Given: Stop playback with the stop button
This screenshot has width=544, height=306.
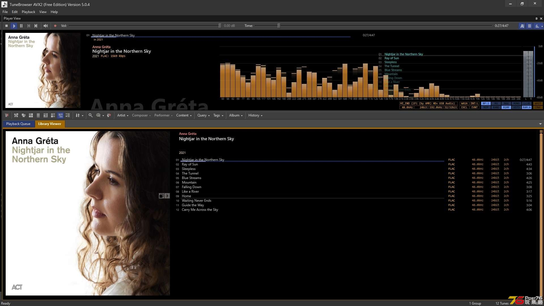Looking at the screenshot, I should tap(7, 26).
